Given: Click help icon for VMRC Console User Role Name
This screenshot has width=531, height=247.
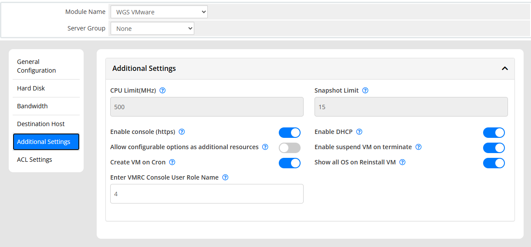Looking at the screenshot, I should 226,177.
